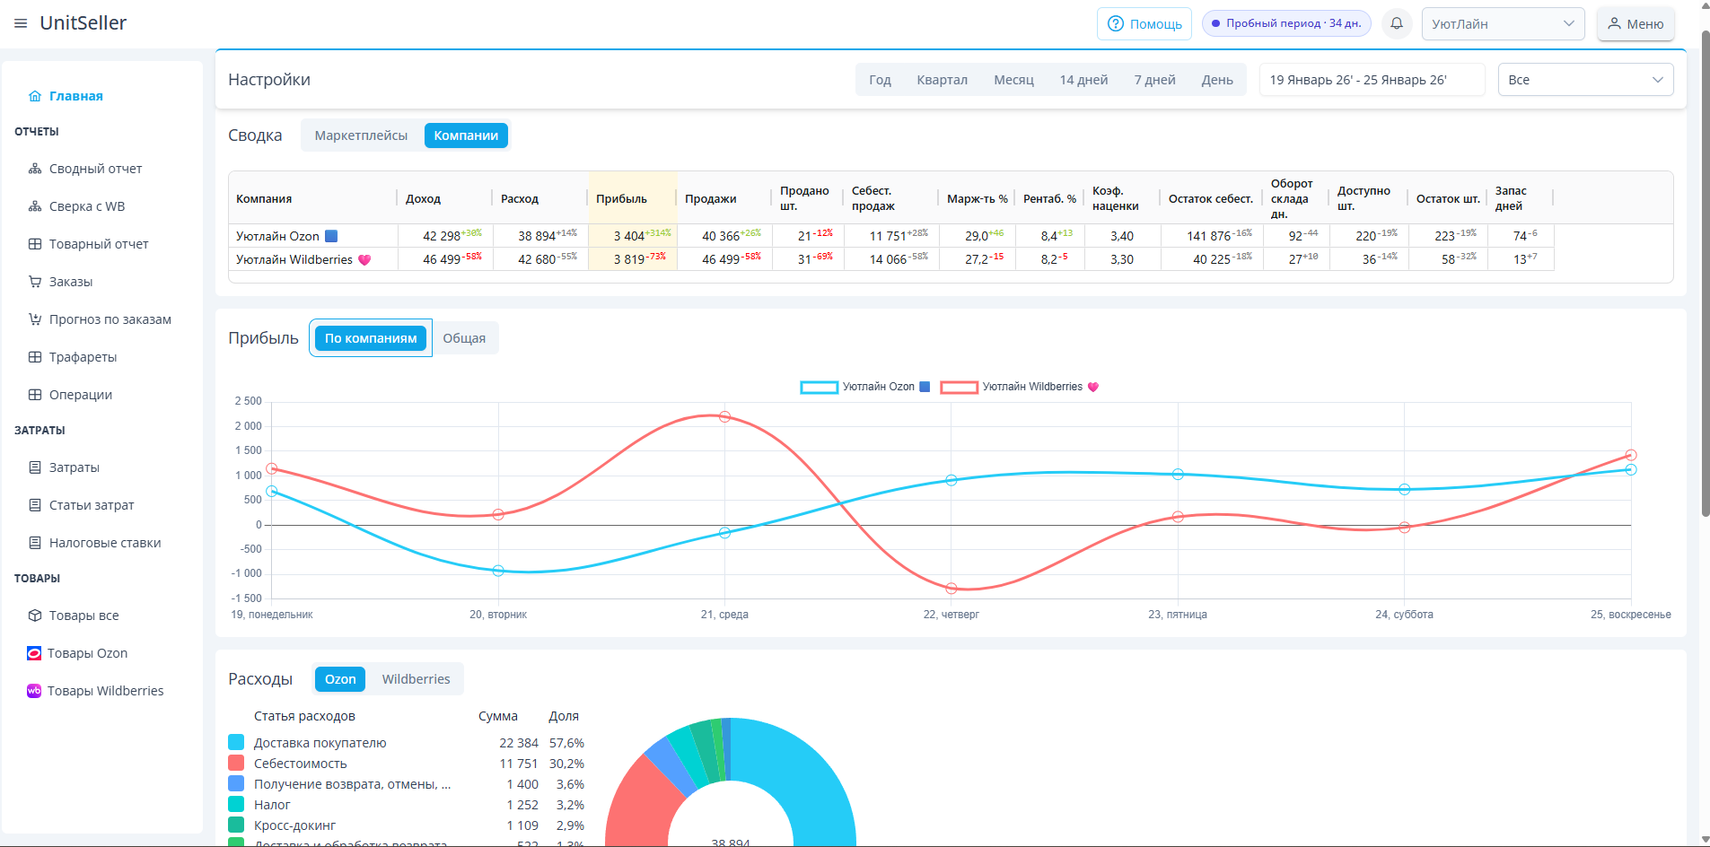Click the Товары Wildberries logo icon
The width and height of the screenshot is (1710, 847).
pyautogui.click(x=34, y=691)
